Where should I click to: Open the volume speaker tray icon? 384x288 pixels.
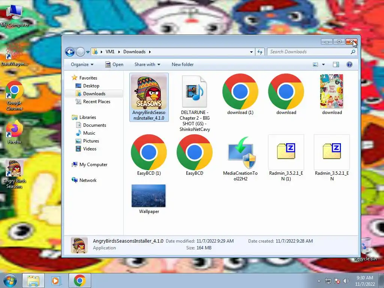[x=346, y=281]
